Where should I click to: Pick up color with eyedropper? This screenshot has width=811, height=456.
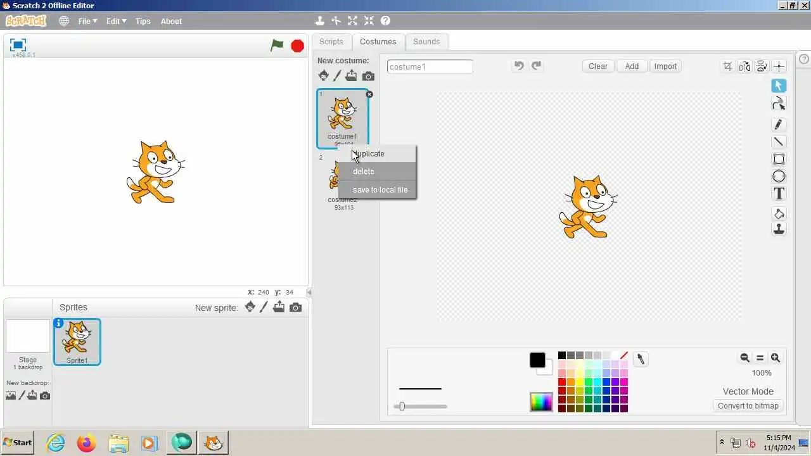pos(641,359)
